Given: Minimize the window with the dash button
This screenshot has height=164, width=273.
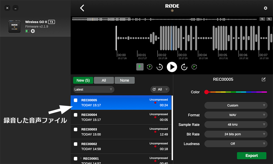Looking at the screenshot, I should click(x=16, y=8).
